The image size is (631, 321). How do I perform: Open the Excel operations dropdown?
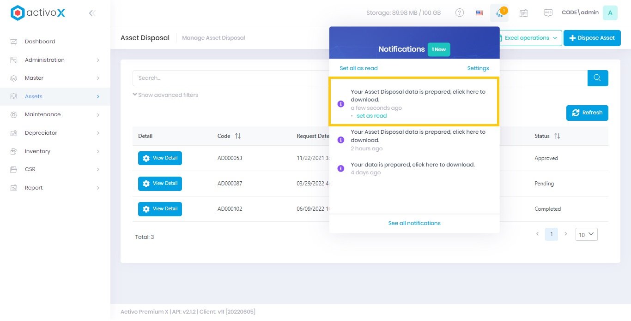click(530, 38)
